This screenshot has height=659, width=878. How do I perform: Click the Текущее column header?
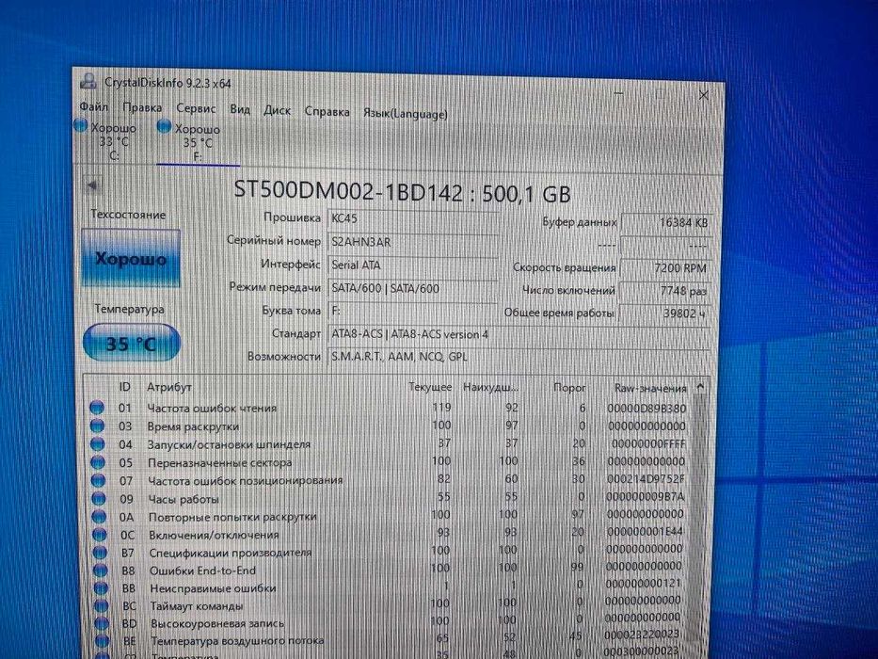[x=430, y=387]
